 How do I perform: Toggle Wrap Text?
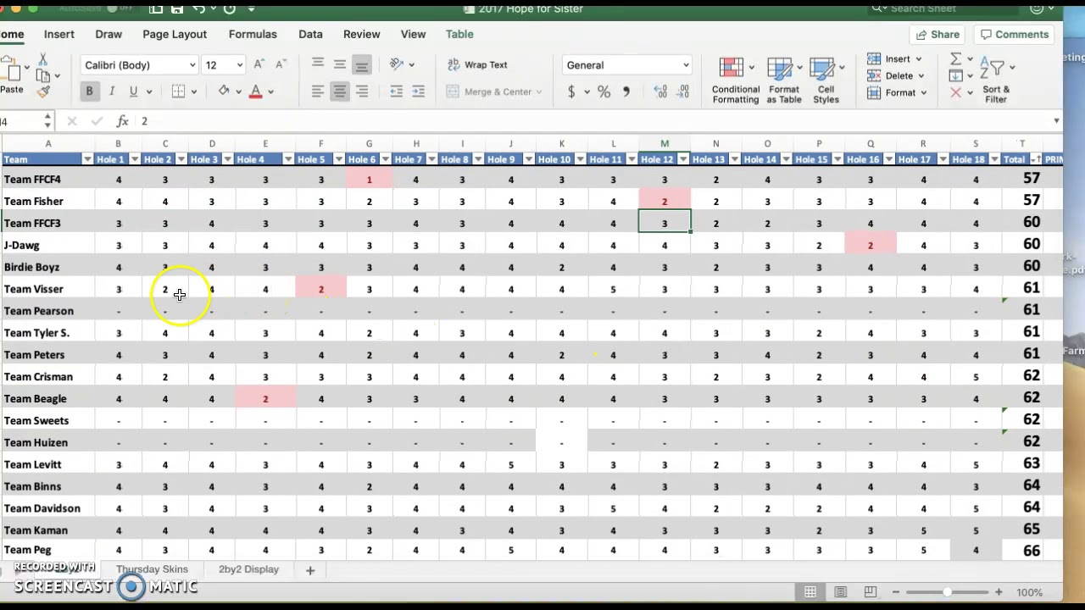(x=477, y=64)
